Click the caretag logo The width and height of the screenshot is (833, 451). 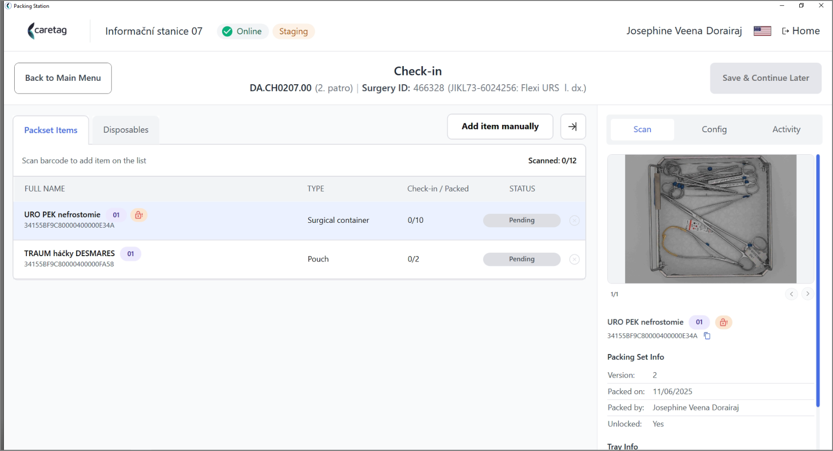47,31
